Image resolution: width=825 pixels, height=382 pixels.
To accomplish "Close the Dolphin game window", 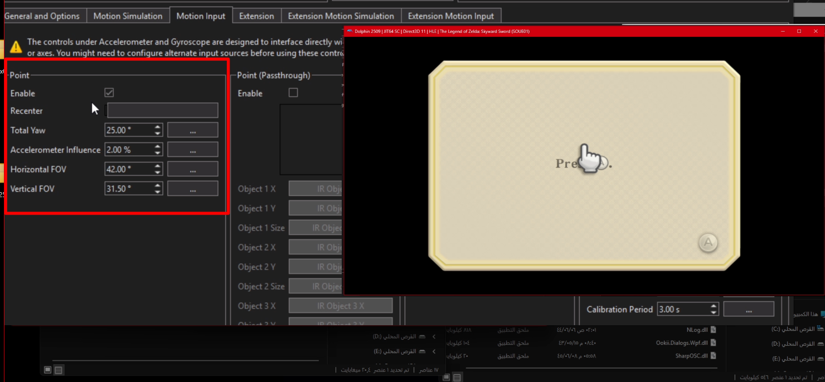I will tap(814, 31).
